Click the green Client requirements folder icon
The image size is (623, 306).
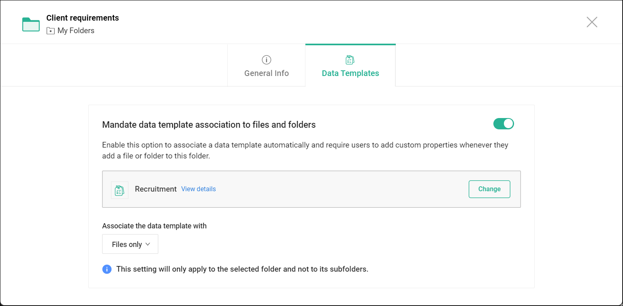(31, 24)
